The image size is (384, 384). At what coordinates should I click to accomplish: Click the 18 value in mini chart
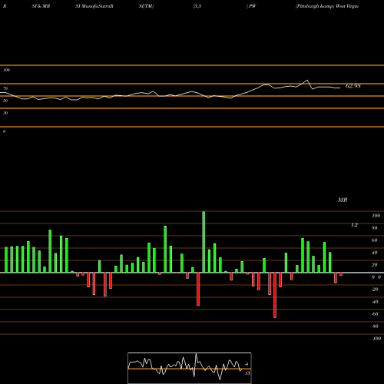(247, 373)
